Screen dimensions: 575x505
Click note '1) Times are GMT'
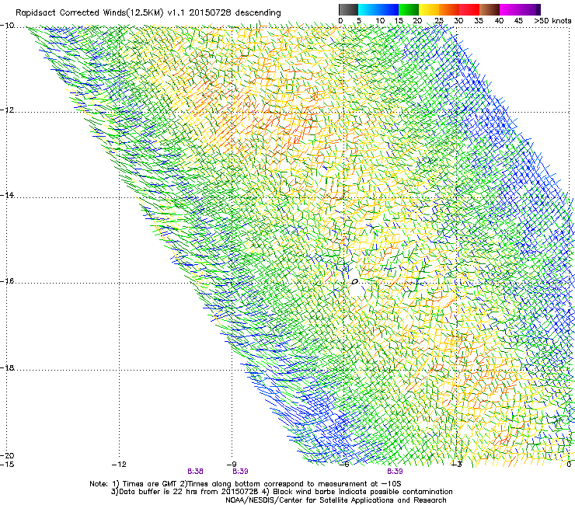point(145,484)
